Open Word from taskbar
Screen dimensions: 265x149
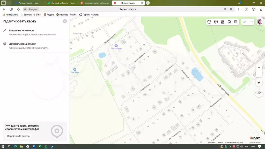click(34, 146)
